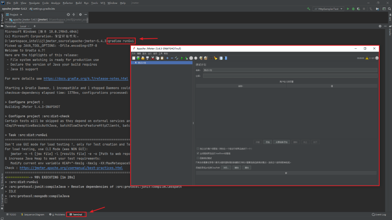Click JMeter help icon in toolbar
Image resolution: width=392 pixels, height=220 pixels.
pyautogui.click(x=226, y=58)
